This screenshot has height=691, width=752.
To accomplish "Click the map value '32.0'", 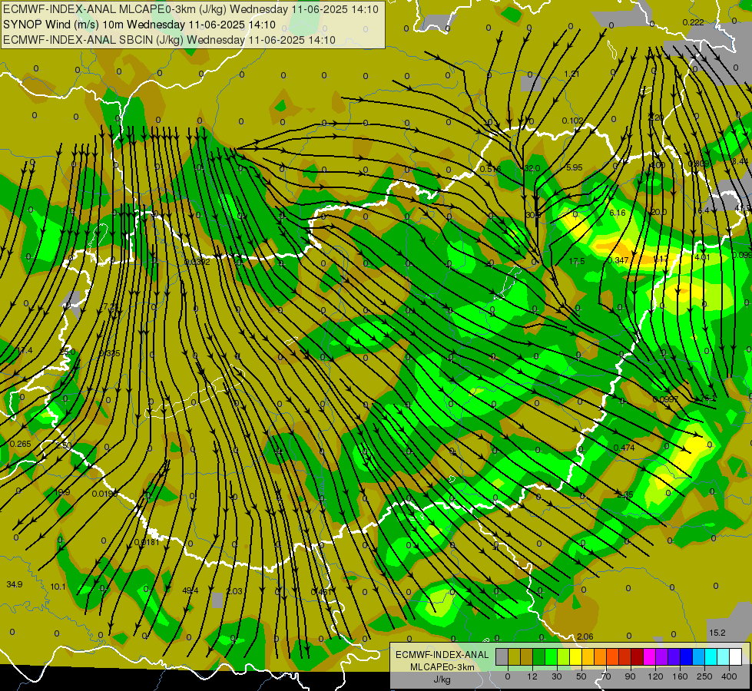I will [x=532, y=168].
